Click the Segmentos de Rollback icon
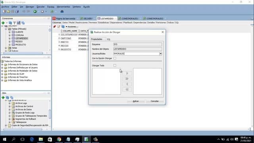Image resolution: width=254 pixels, height=143 pixels. click(x=13, y=119)
